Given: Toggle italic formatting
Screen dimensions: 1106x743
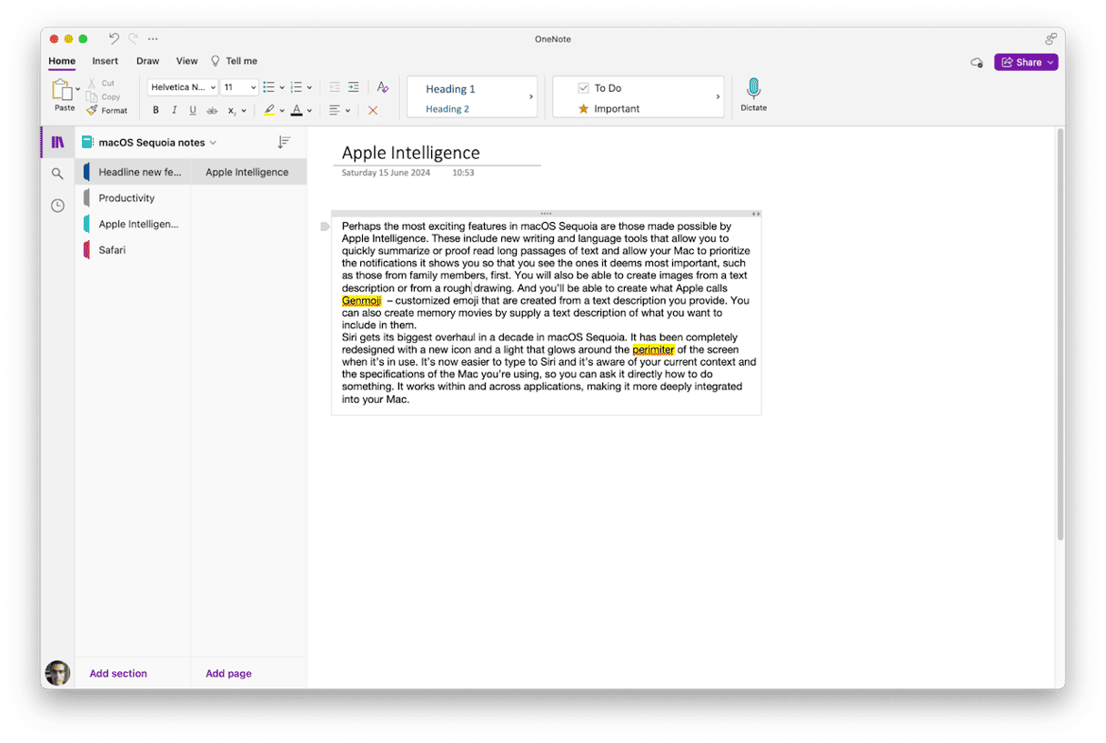Looking at the screenshot, I should (x=174, y=110).
